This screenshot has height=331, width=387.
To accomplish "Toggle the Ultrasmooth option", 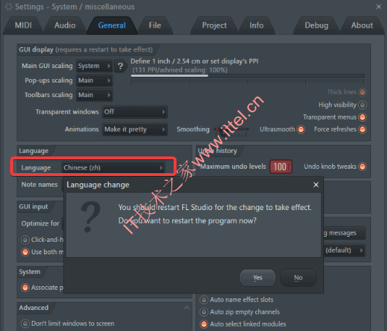I will click(301, 129).
